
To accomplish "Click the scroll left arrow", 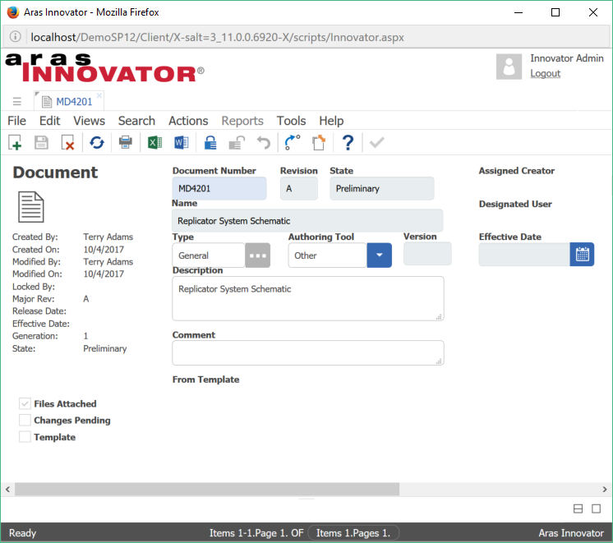I will coord(7,489).
